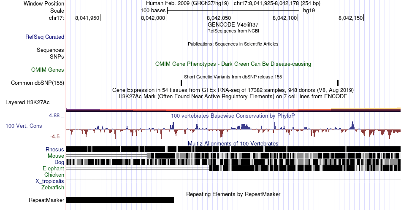The width and height of the screenshot is (401, 210).
Task: Click the Scale label
Action: point(57,11)
